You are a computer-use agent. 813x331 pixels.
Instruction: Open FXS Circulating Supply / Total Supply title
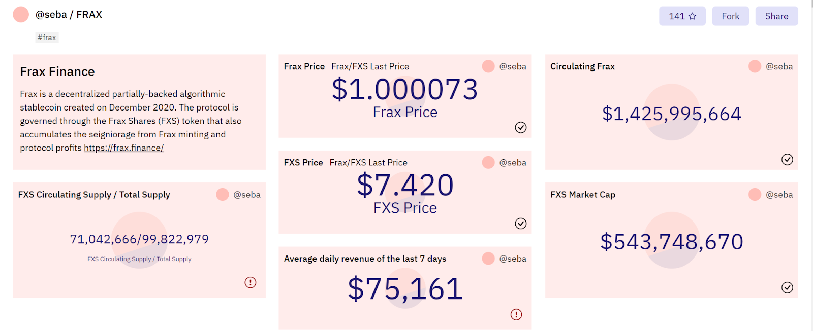94,195
